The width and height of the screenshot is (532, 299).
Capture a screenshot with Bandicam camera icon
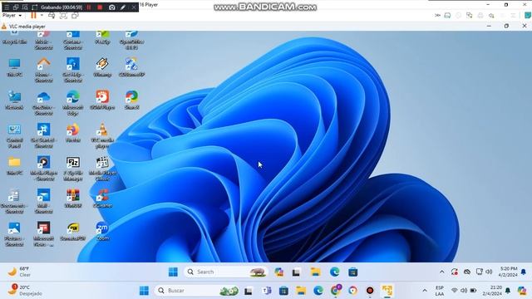[x=111, y=7]
